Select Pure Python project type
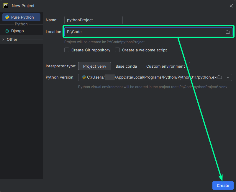 (21, 17)
